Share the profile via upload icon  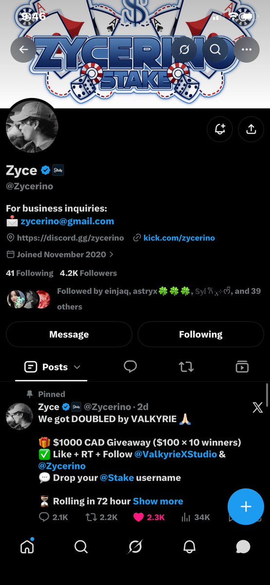pyautogui.click(x=251, y=129)
